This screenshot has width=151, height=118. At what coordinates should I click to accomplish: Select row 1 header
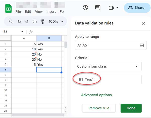[6, 44]
